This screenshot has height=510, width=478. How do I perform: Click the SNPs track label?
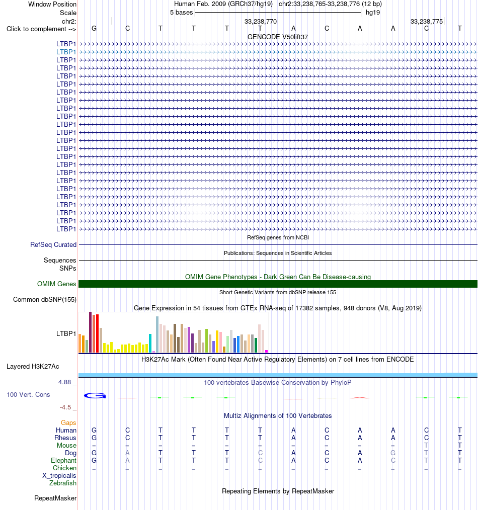pyautogui.click(x=68, y=269)
